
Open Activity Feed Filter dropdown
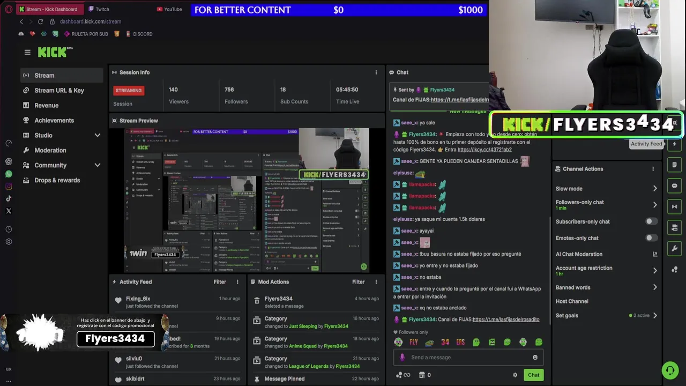(x=220, y=282)
